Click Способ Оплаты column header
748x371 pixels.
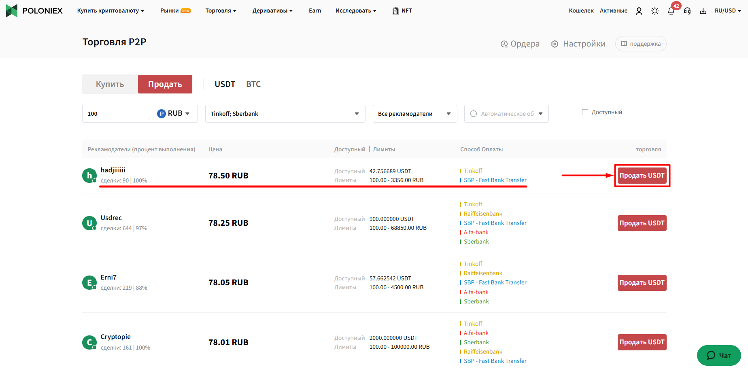482,149
